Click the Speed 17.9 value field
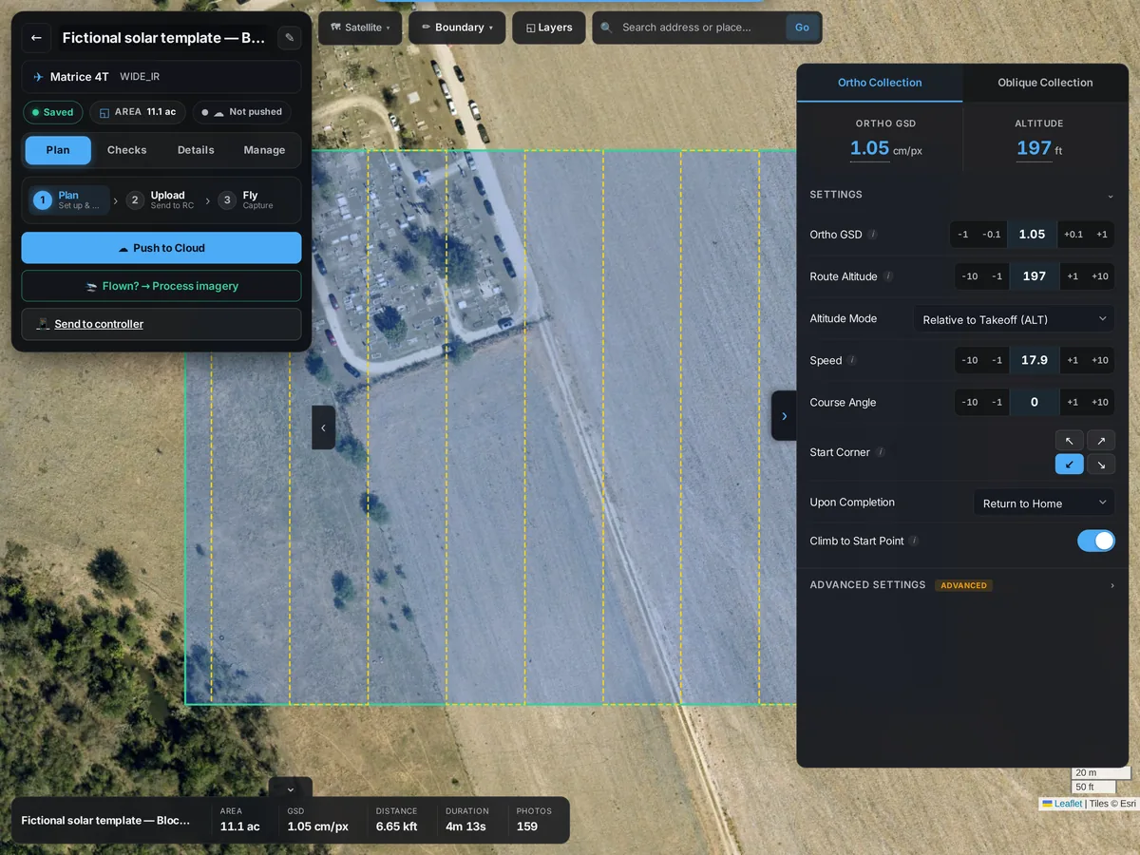Image resolution: width=1140 pixels, height=855 pixels. click(1035, 361)
